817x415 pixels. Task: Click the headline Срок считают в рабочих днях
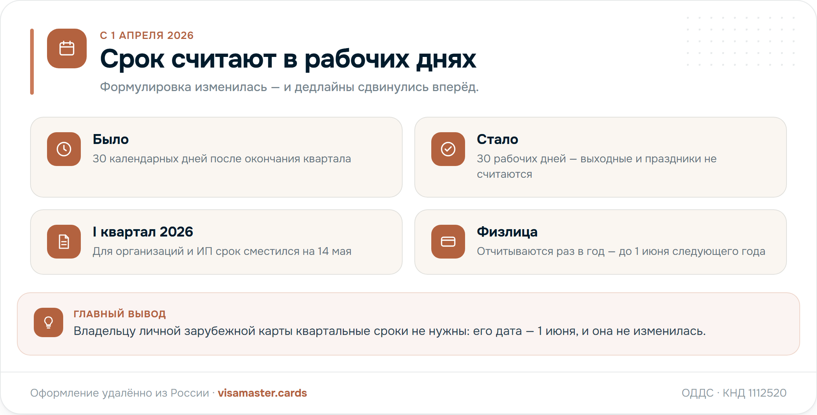288,59
